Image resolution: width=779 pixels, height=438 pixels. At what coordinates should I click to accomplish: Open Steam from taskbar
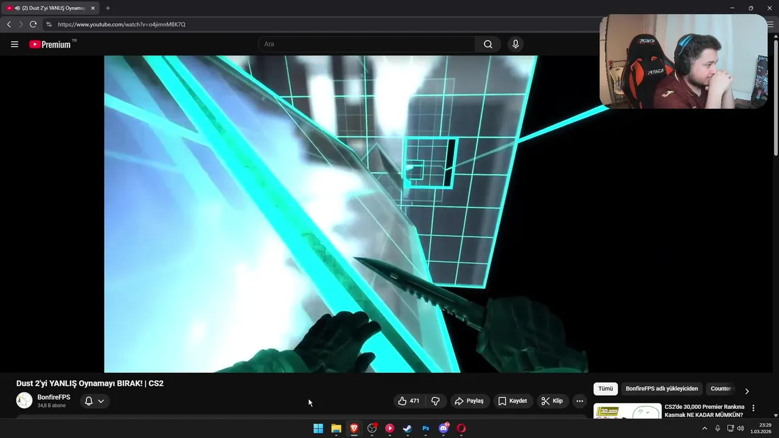tap(408, 428)
